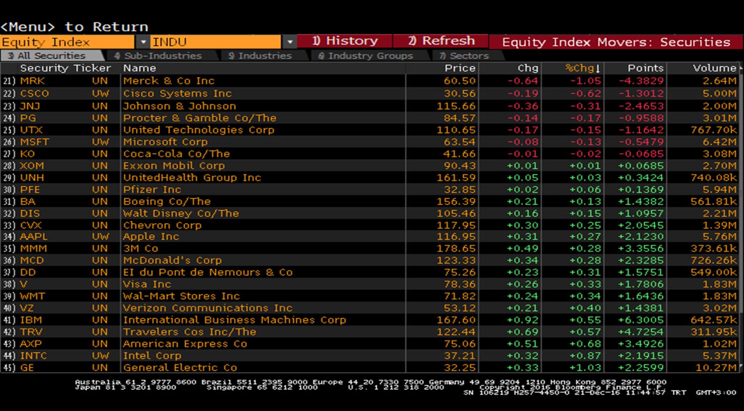Click the Chg column header
Image resolution: width=744 pixels, height=411 pixels.
528,68
